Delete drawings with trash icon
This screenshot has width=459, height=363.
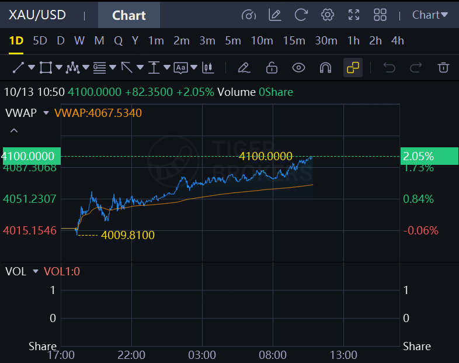click(443, 68)
